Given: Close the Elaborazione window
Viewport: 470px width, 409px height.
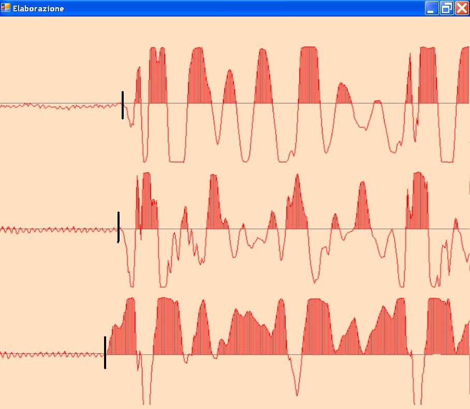Looking at the screenshot, I should click(x=462, y=8).
